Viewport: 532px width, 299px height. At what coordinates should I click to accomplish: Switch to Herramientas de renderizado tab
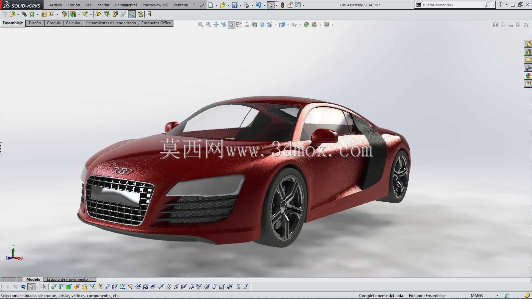[x=111, y=23]
